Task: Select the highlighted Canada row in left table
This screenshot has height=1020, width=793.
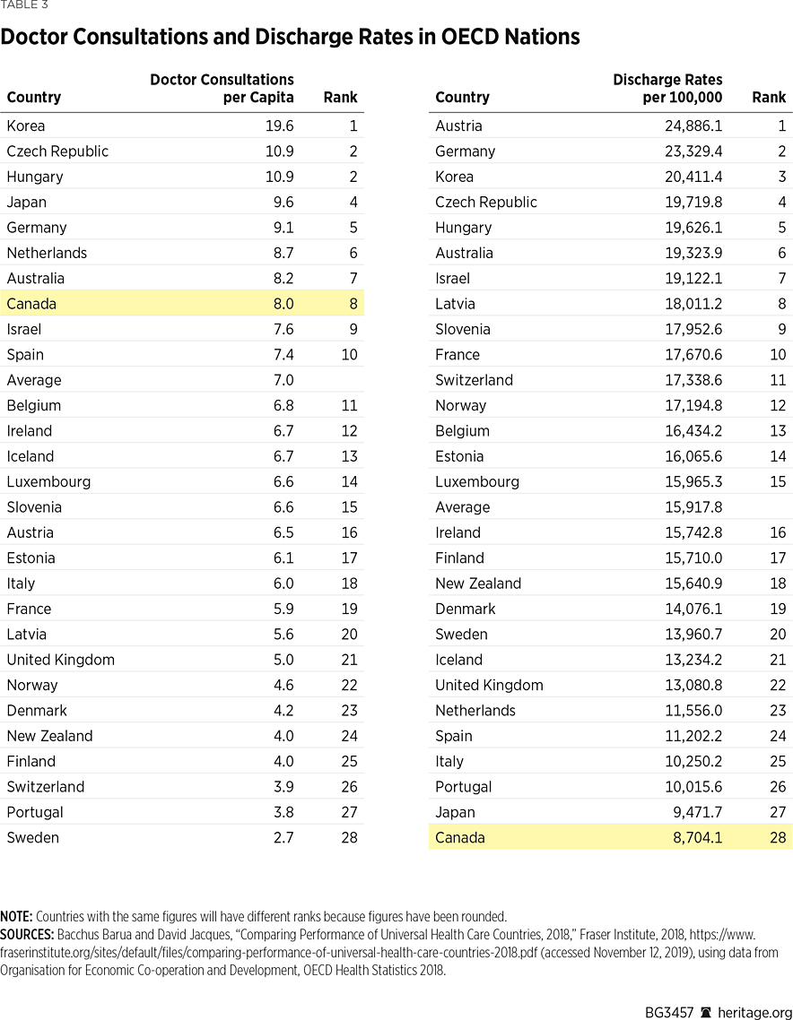Action: (182, 304)
